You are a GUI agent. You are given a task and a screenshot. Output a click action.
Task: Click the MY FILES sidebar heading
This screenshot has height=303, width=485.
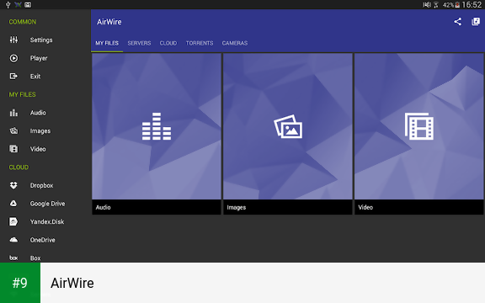22,94
